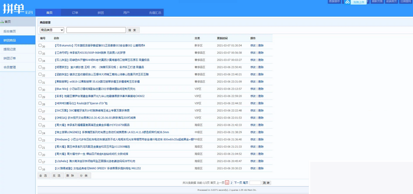Viewport: 413px width, 194px height.
Task: Go to the 用户 navigation tab
Action: tap(126, 13)
